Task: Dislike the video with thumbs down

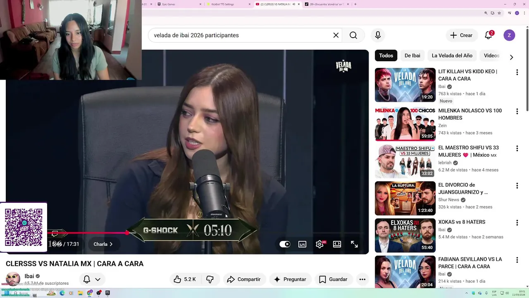Action: [x=210, y=279]
